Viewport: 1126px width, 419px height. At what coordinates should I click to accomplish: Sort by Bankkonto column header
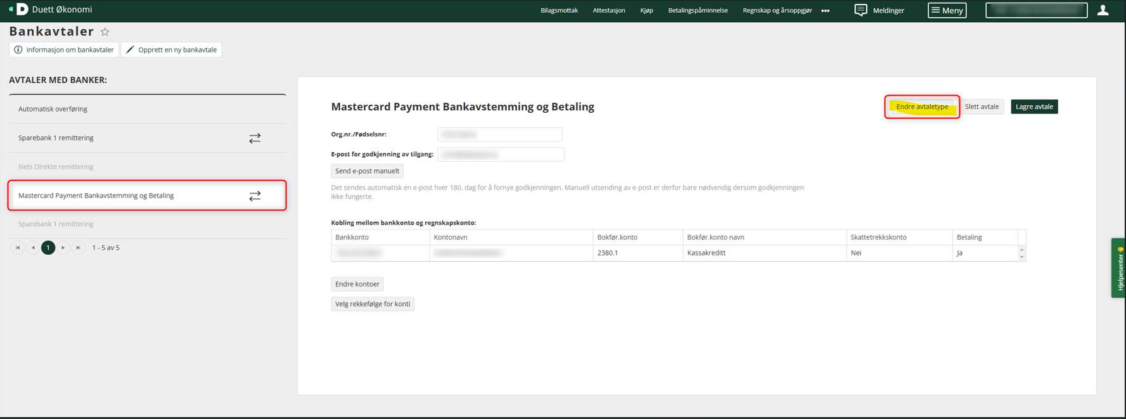pyautogui.click(x=380, y=237)
